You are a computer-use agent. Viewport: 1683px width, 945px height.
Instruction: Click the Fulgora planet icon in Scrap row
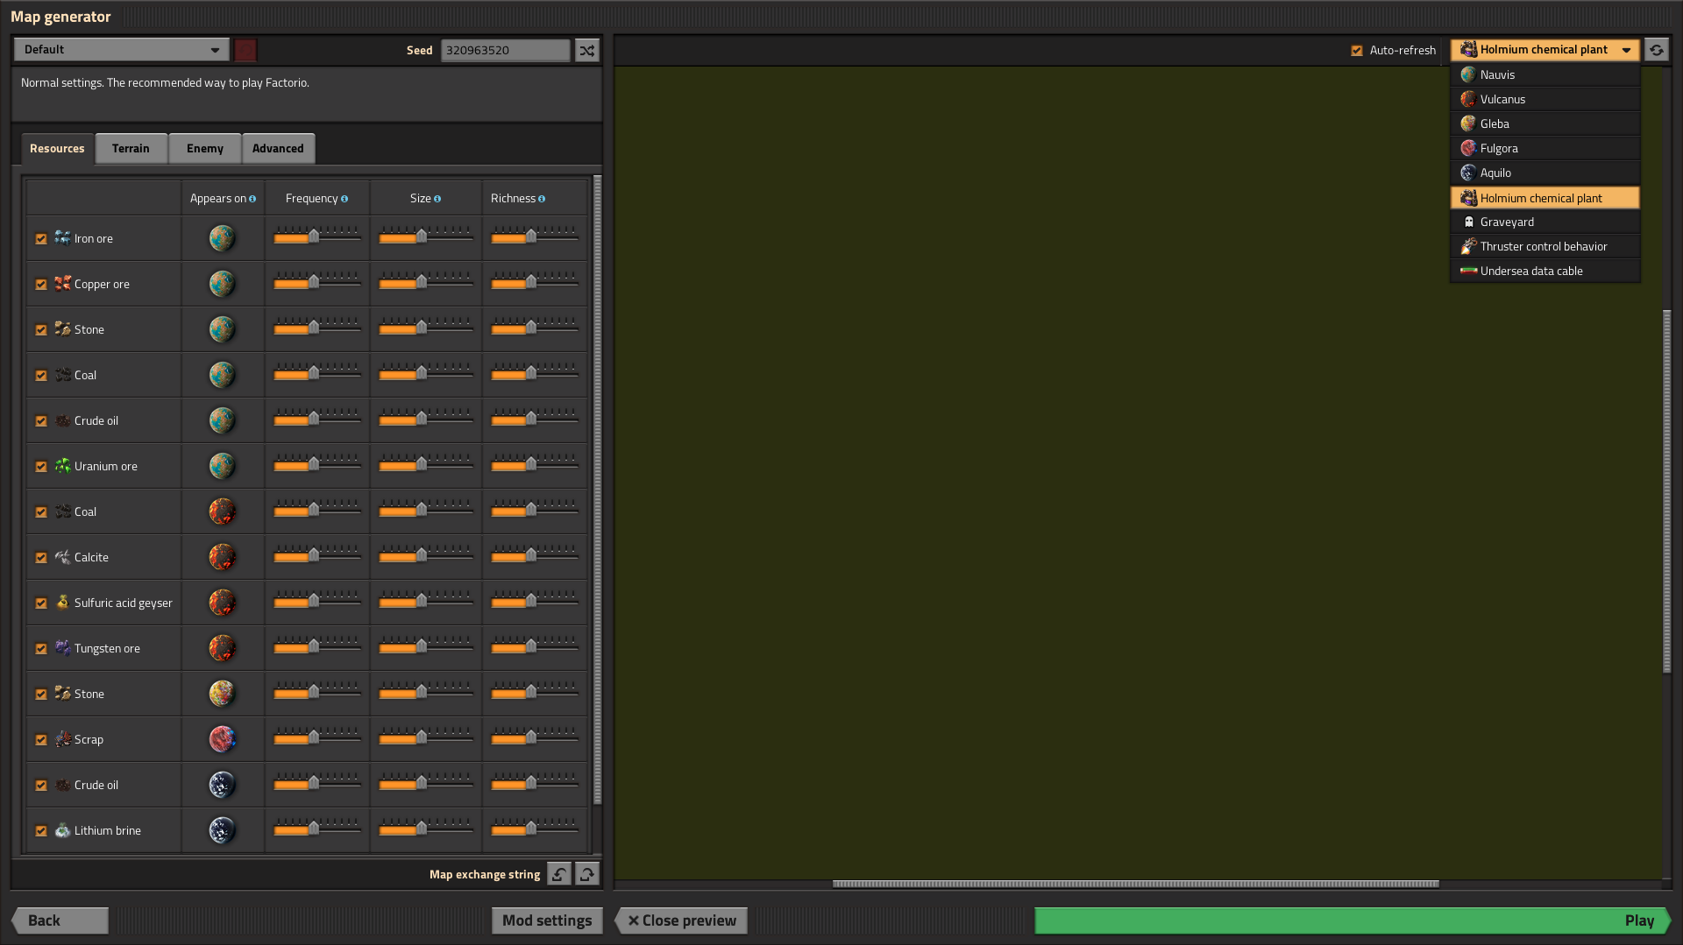[x=222, y=739]
